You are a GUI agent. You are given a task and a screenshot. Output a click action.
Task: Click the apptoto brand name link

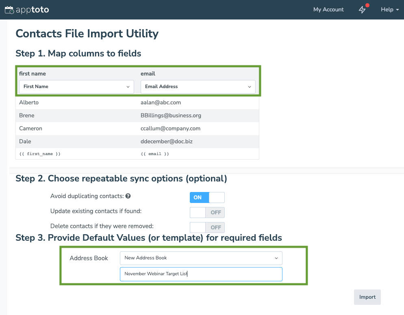click(x=33, y=9)
